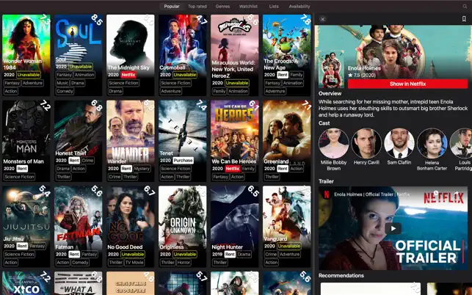Viewport: 472px width, 295px height.
Task: Open the No Good Deed card
Action: (x=131, y=226)
